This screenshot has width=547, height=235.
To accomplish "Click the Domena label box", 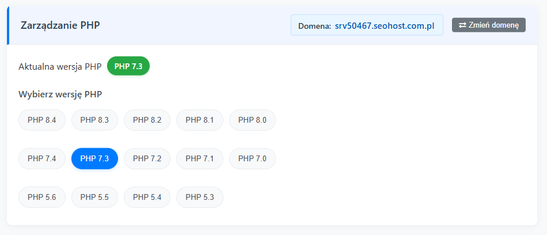I will (x=314, y=26).
